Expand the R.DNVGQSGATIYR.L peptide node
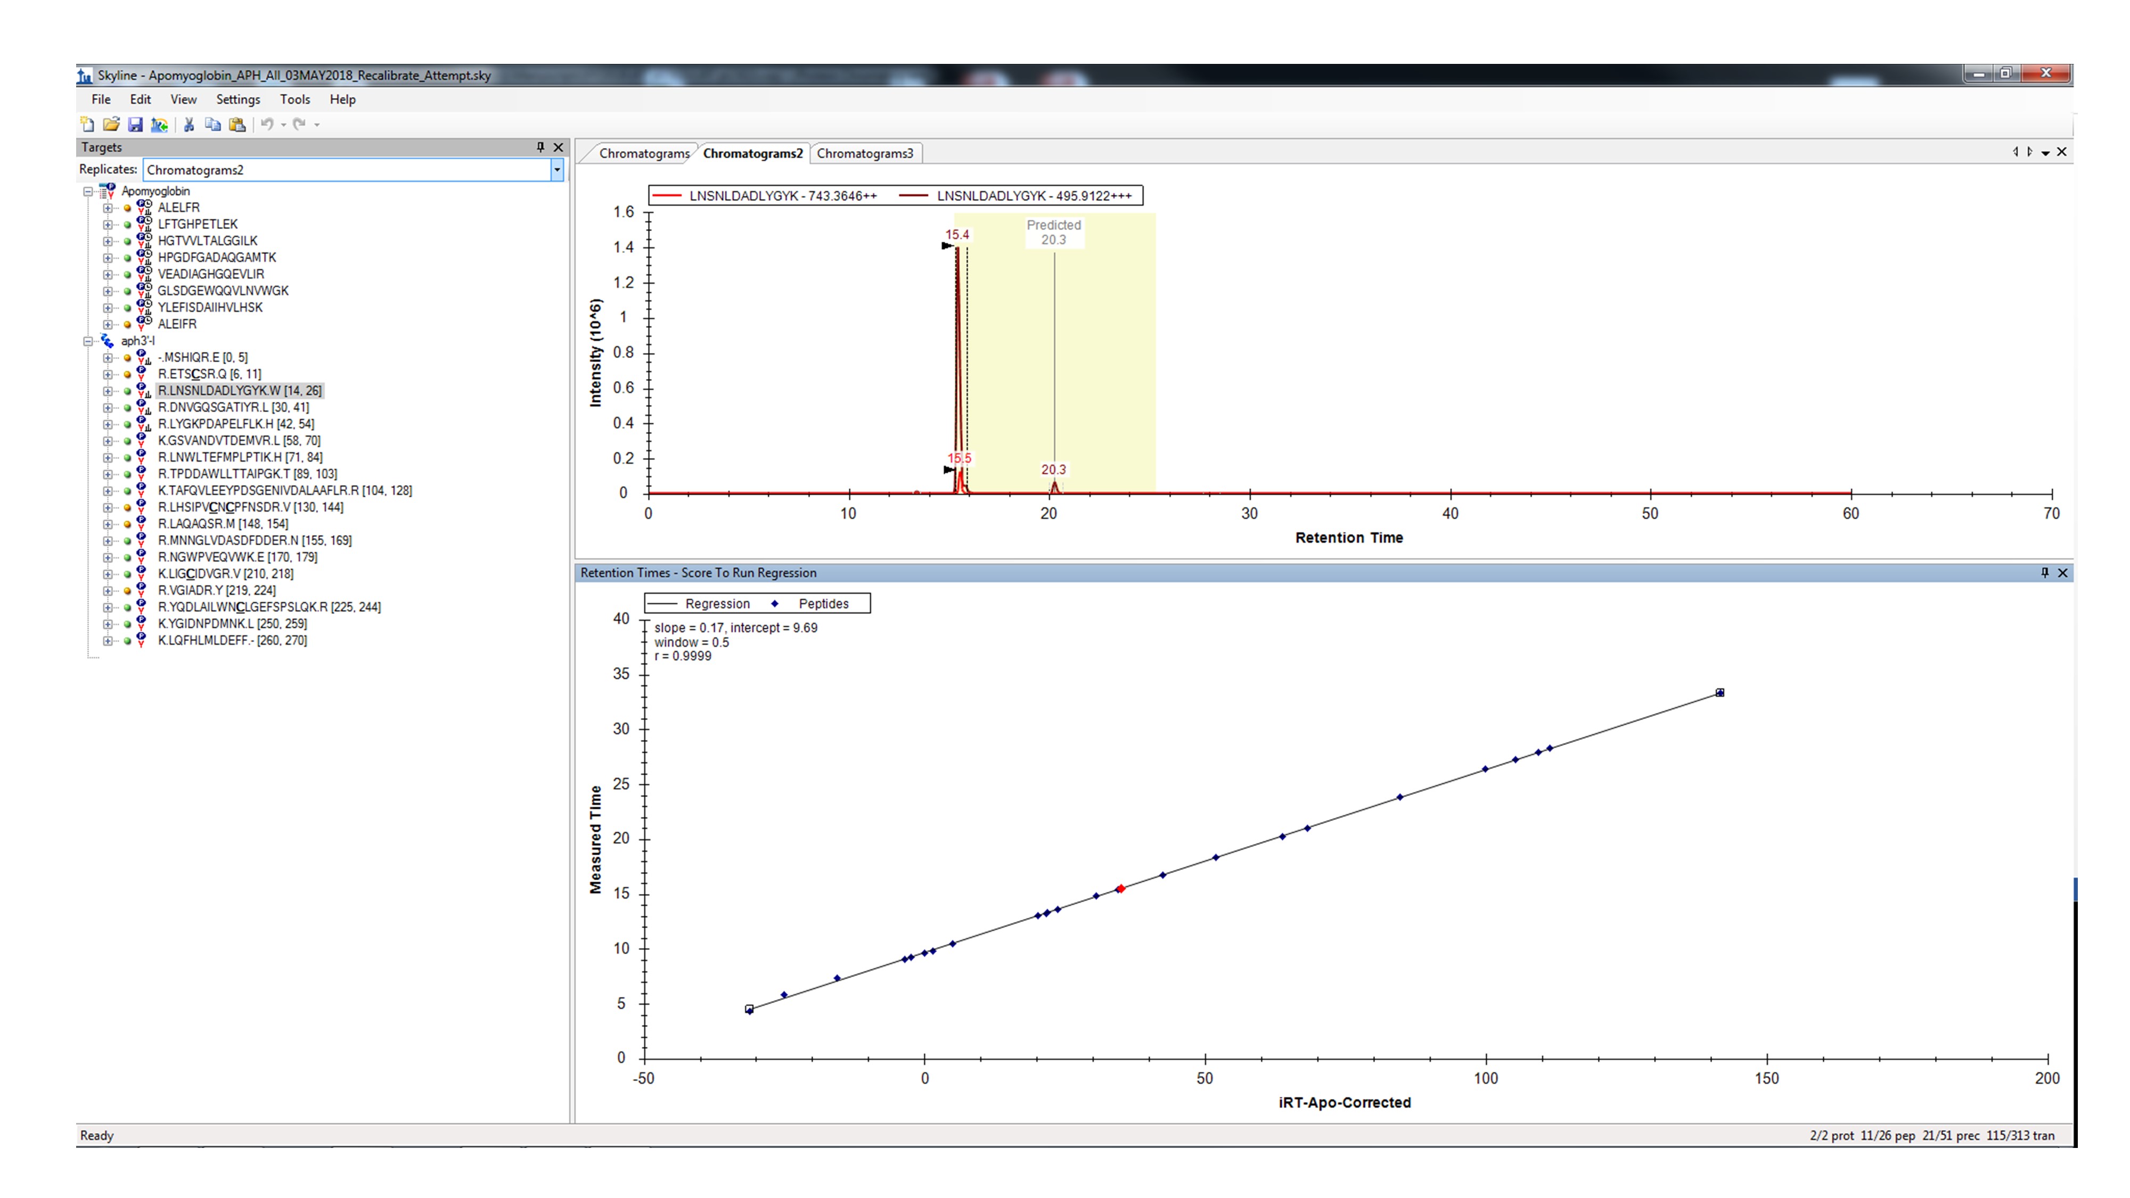The height and width of the screenshot is (1198, 2130). pyautogui.click(x=108, y=408)
